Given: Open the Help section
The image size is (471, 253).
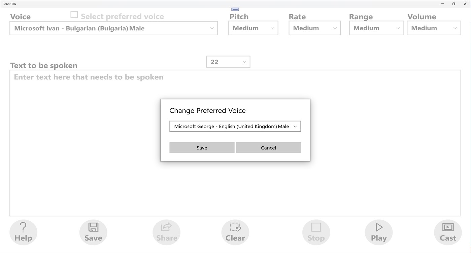Looking at the screenshot, I should pos(23,232).
